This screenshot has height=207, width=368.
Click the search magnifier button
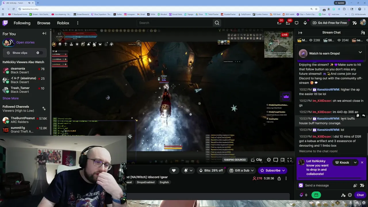(x=217, y=23)
